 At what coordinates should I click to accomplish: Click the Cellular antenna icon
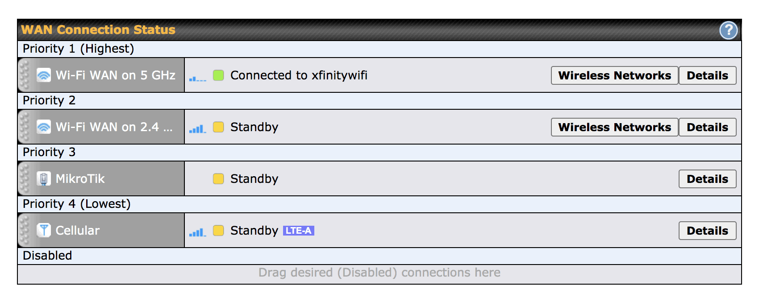44,230
